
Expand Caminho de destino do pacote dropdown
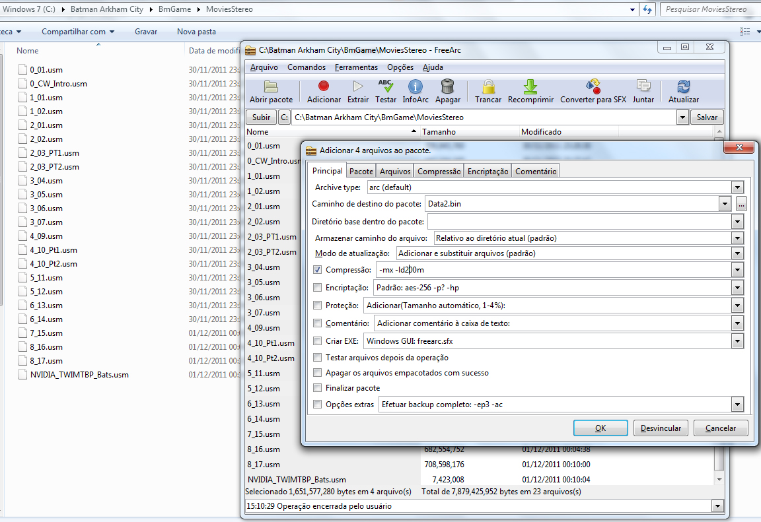click(725, 204)
